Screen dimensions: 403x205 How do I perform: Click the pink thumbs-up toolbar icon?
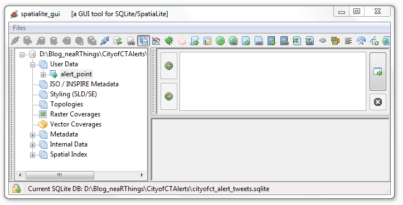coord(182,41)
